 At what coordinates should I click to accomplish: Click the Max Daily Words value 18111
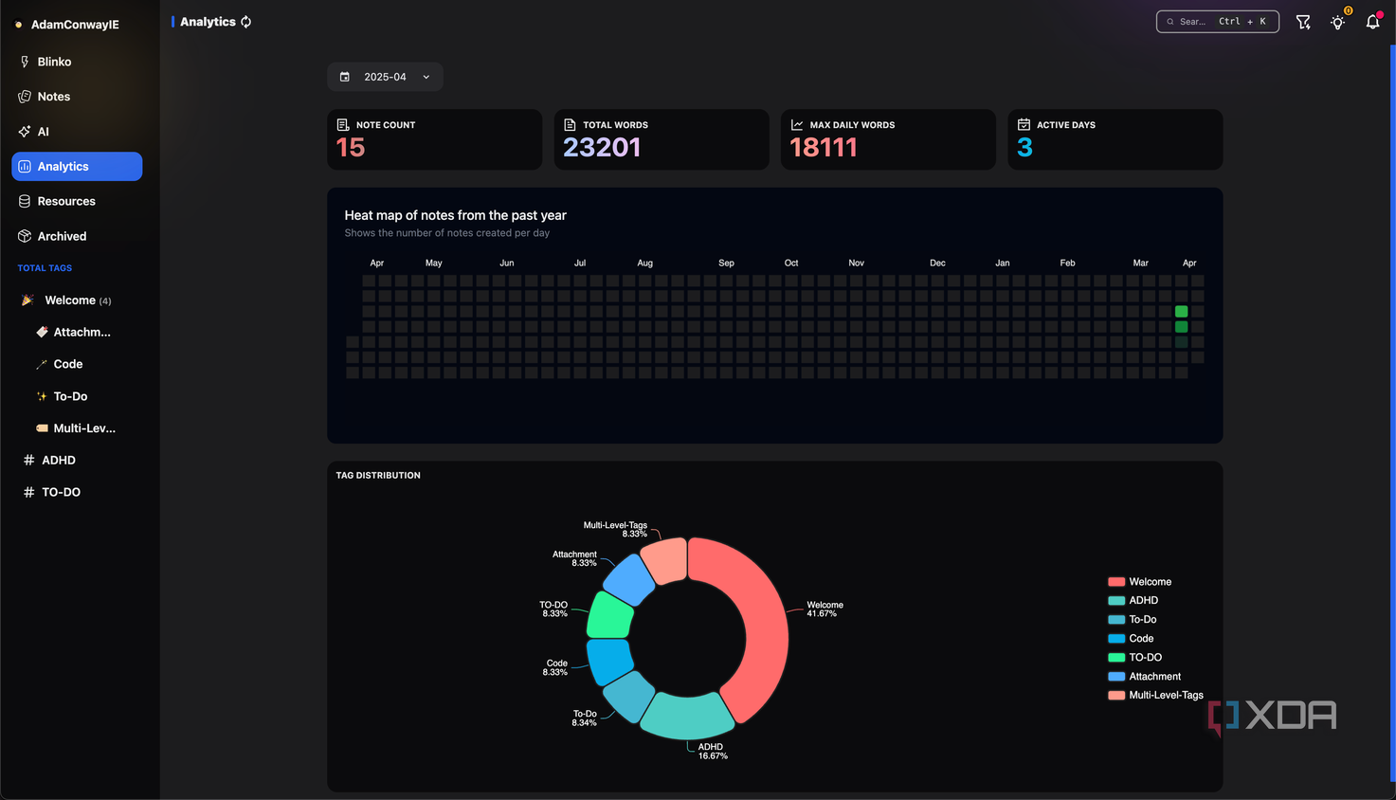point(824,148)
